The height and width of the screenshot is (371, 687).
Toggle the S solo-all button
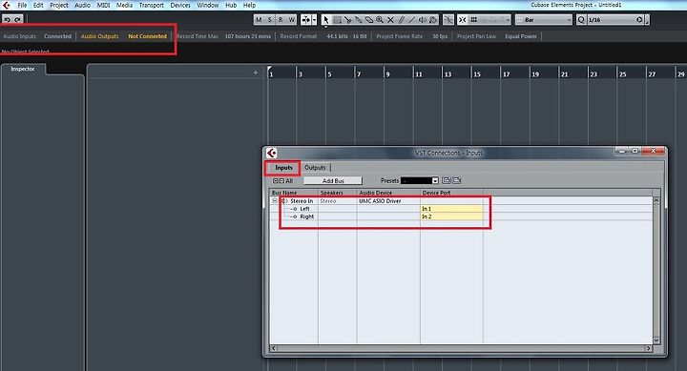269,20
